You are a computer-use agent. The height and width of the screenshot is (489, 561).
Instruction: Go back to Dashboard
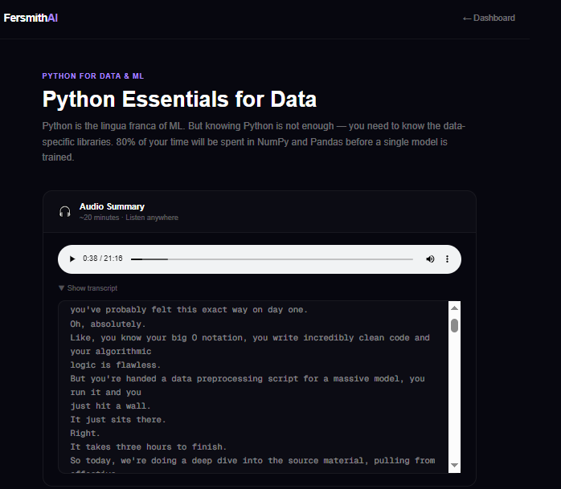pyautogui.click(x=489, y=18)
